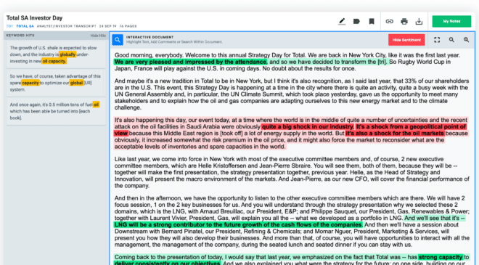479x265 pixels.
Task: Zoom in on the document
Action: [466, 40]
